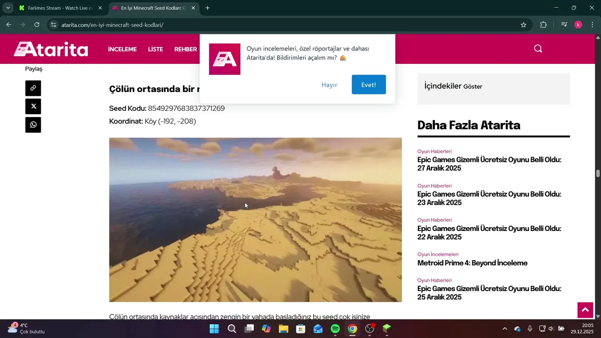This screenshot has height=338, width=601.
Task: Open Oyun İncelemeleri category above Metroid Prime
Action: coord(438,254)
